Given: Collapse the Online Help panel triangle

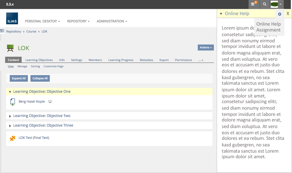Looking at the screenshot, I should (x=221, y=14).
